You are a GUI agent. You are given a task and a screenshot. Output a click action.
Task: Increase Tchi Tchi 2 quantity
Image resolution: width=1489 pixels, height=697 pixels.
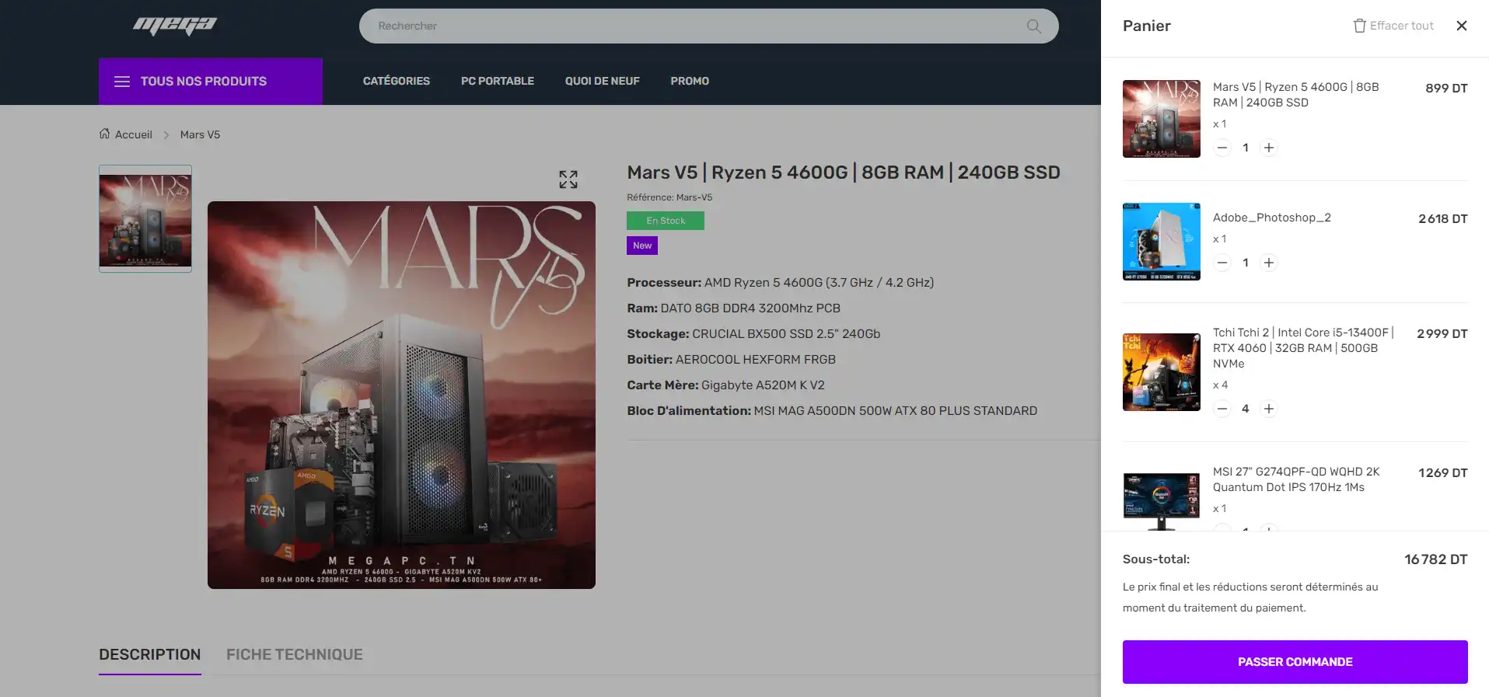pos(1269,409)
